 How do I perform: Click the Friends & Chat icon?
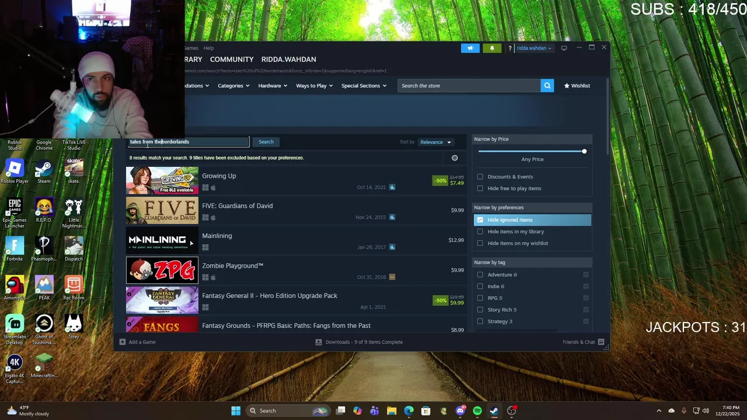(601, 342)
